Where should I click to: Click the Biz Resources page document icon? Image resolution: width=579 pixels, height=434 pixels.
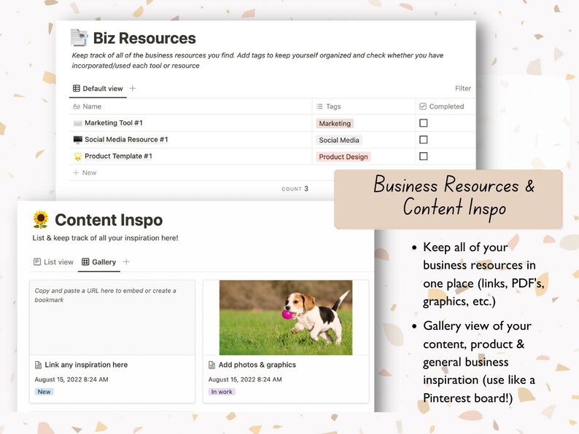tap(79, 38)
